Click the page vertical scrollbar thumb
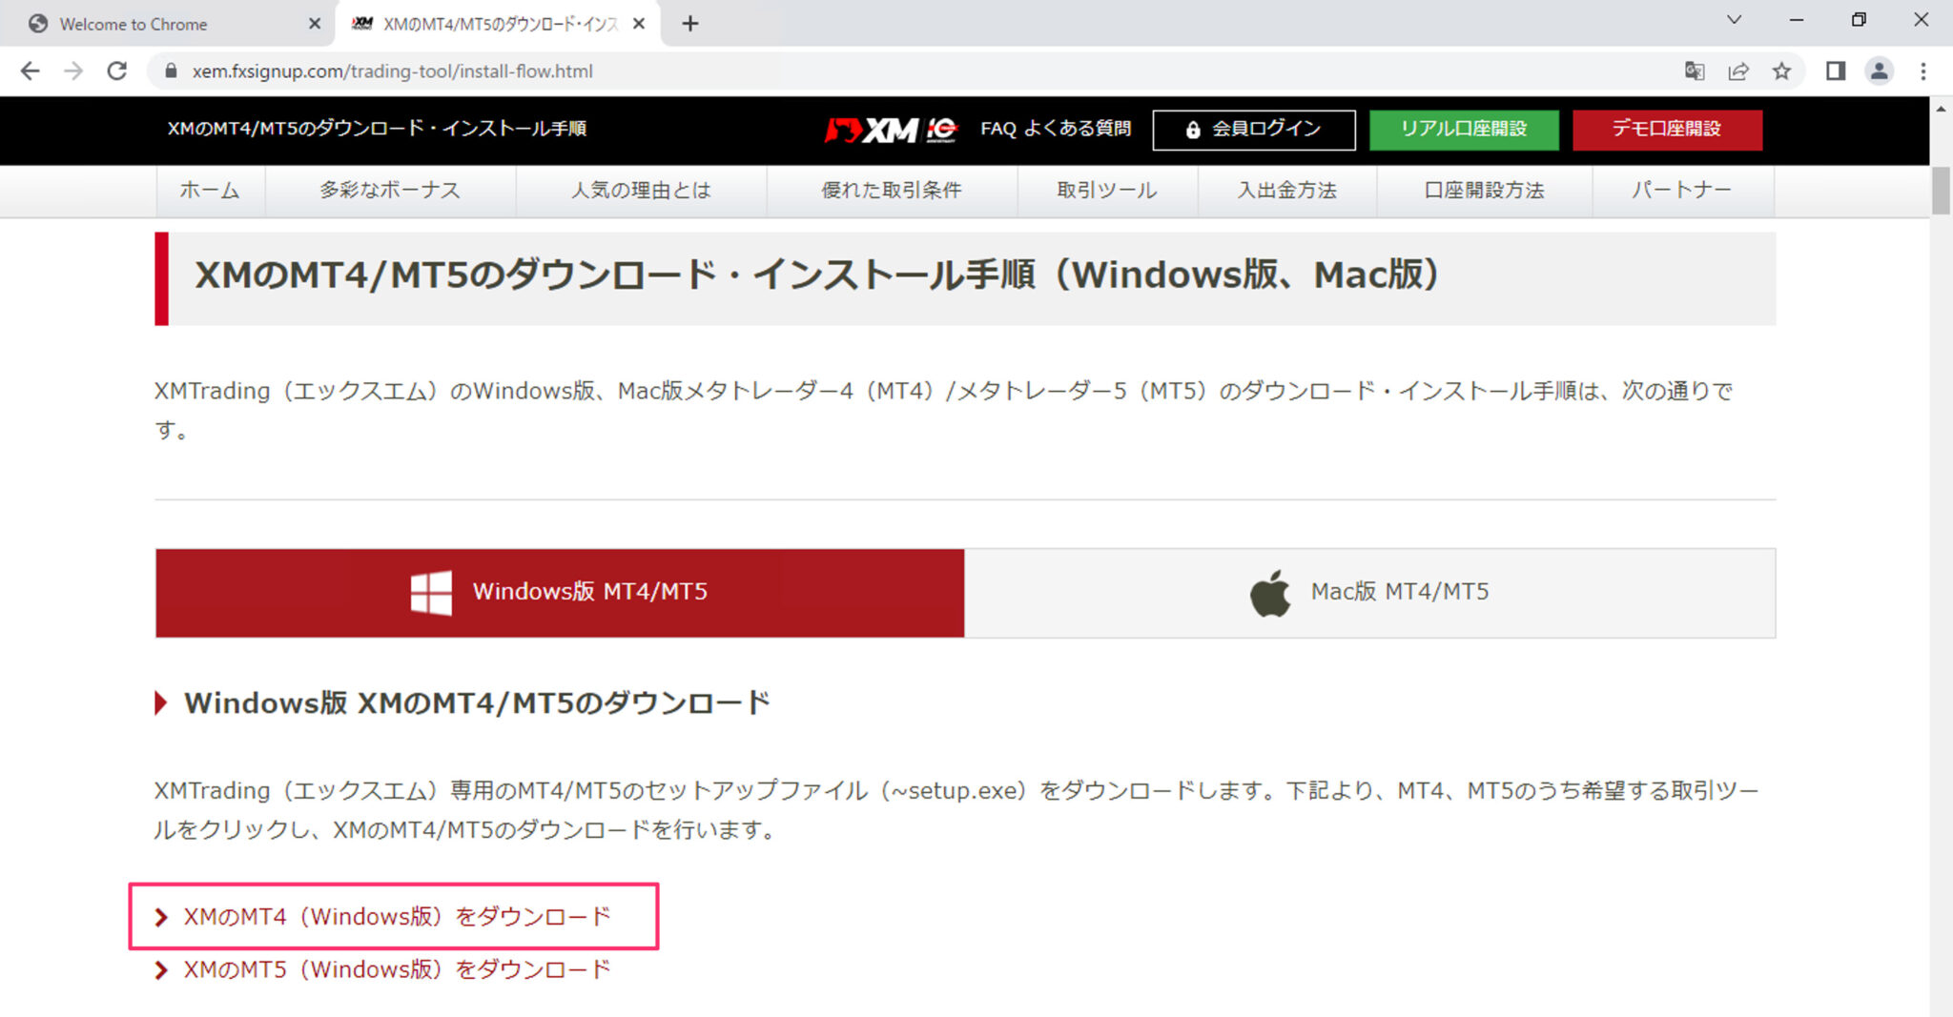1953x1017 pixels. [1941, 191]
